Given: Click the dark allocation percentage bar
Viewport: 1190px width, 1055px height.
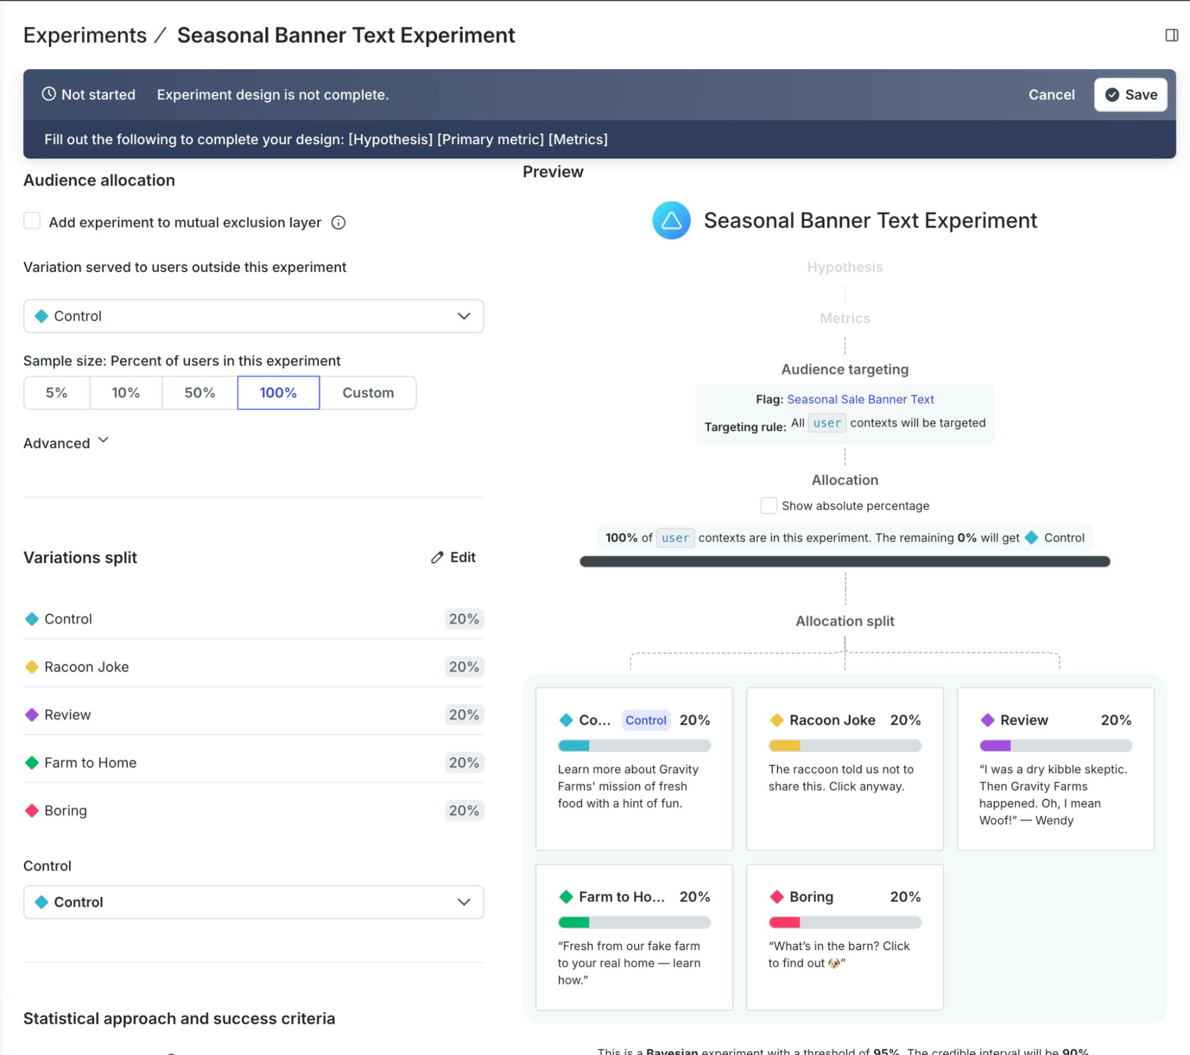Looking at the screenshot, I should pos(844,561).
